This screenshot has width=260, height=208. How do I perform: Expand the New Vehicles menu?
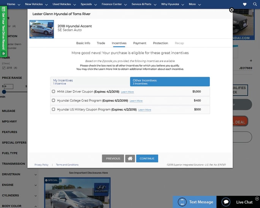[36, 4]
